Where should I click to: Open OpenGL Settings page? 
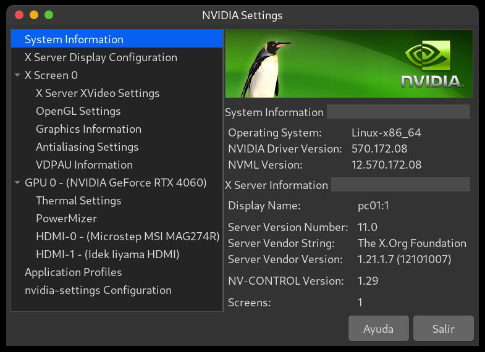(x=78, y=111)
